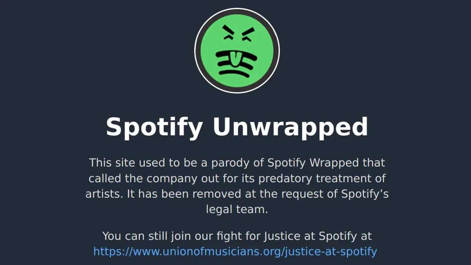Screen dimensions: 471x265
Task: Open the unionofmusicians.org justice-at-spotify link
Action: [x=235, y=251]
